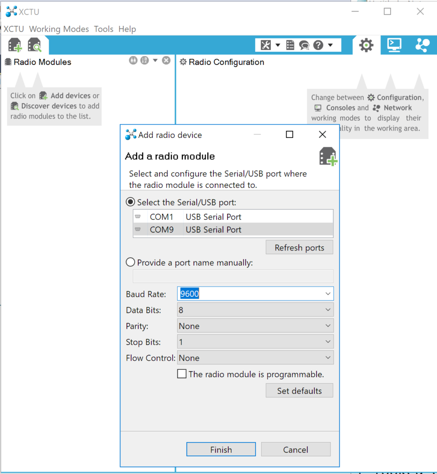Image resolution: width=437 pixels, height=474 pixels.
Task: Select the COM9 USB Serial Port row
Action: click(233, 230)
